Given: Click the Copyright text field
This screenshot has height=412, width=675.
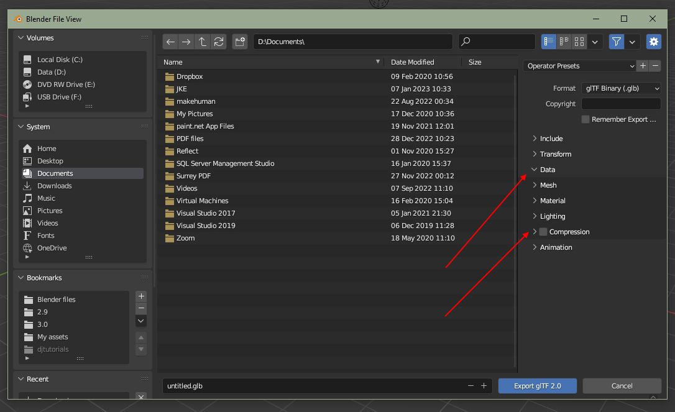Looking at the screenshot, I should 621,104.
